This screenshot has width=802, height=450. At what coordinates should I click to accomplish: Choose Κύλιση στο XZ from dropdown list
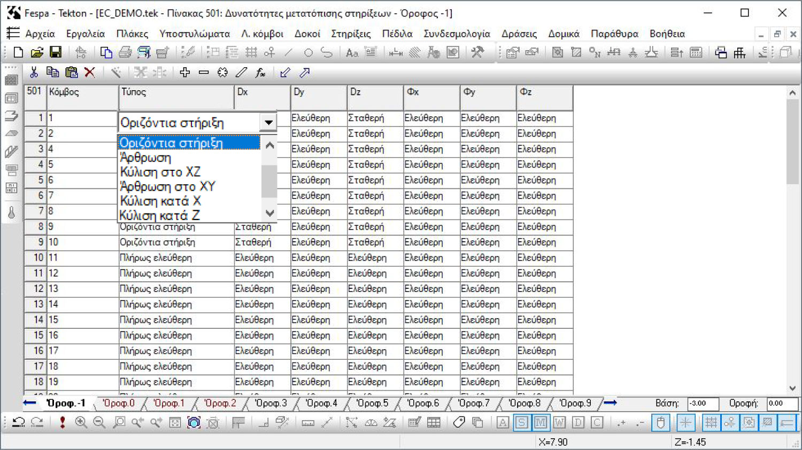coord(160,172)
